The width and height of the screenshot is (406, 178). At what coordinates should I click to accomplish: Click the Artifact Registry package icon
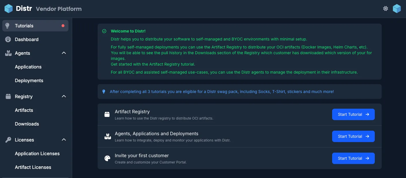pos(107,114)
